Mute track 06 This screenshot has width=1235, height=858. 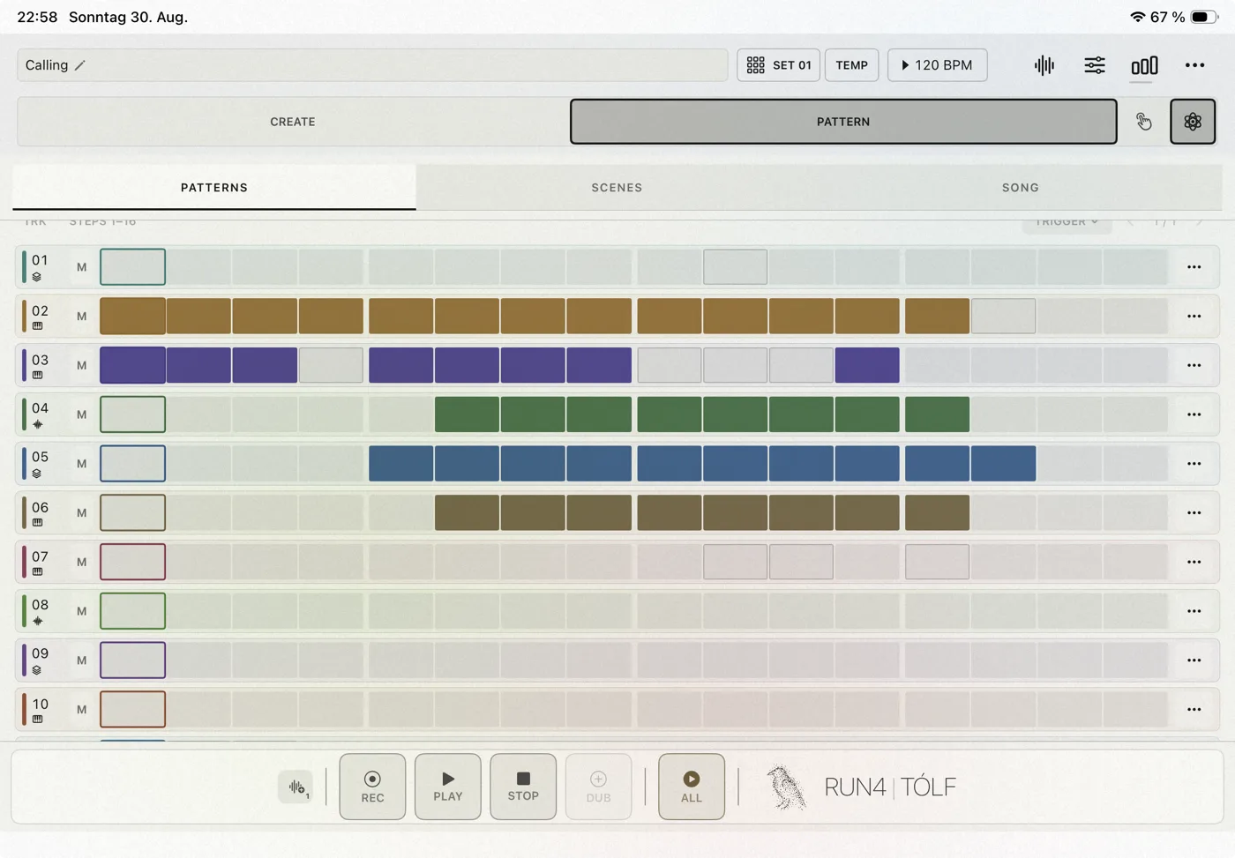pyautogui.click(x=81, y=512)
